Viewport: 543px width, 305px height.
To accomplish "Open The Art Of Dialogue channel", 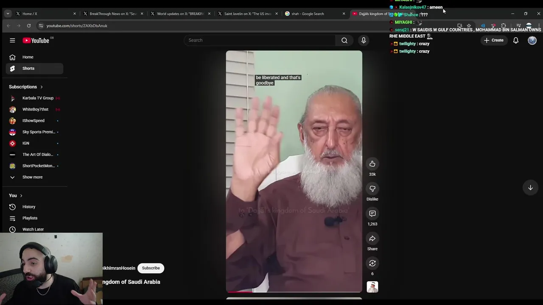I will [x=34, y=155].
